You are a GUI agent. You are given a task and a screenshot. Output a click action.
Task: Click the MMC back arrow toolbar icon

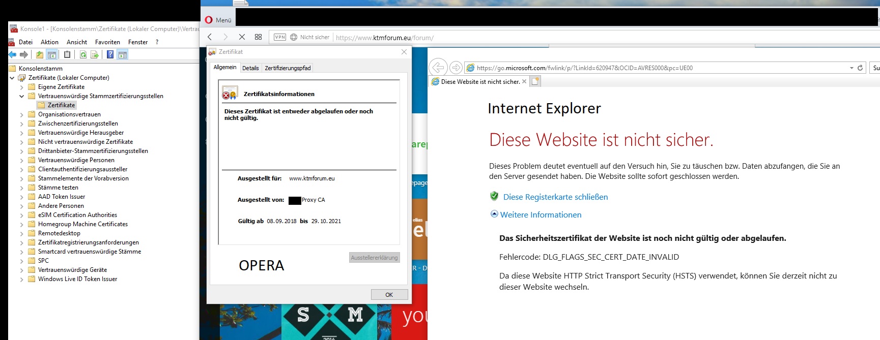[12, 55]
